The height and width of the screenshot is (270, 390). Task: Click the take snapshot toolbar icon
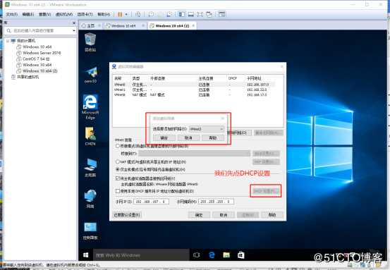coord(151,14)
